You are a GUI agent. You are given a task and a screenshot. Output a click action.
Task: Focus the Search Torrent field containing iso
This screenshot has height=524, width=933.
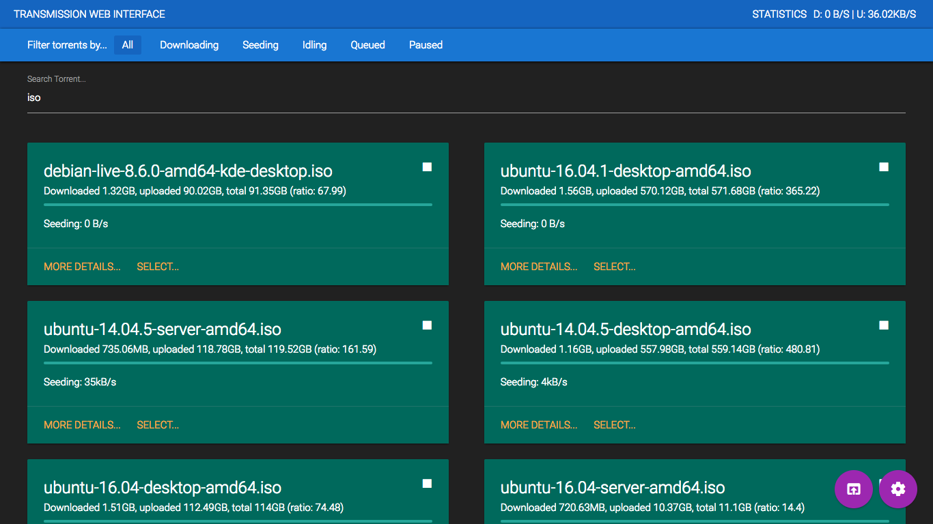(x=466, y=98)
